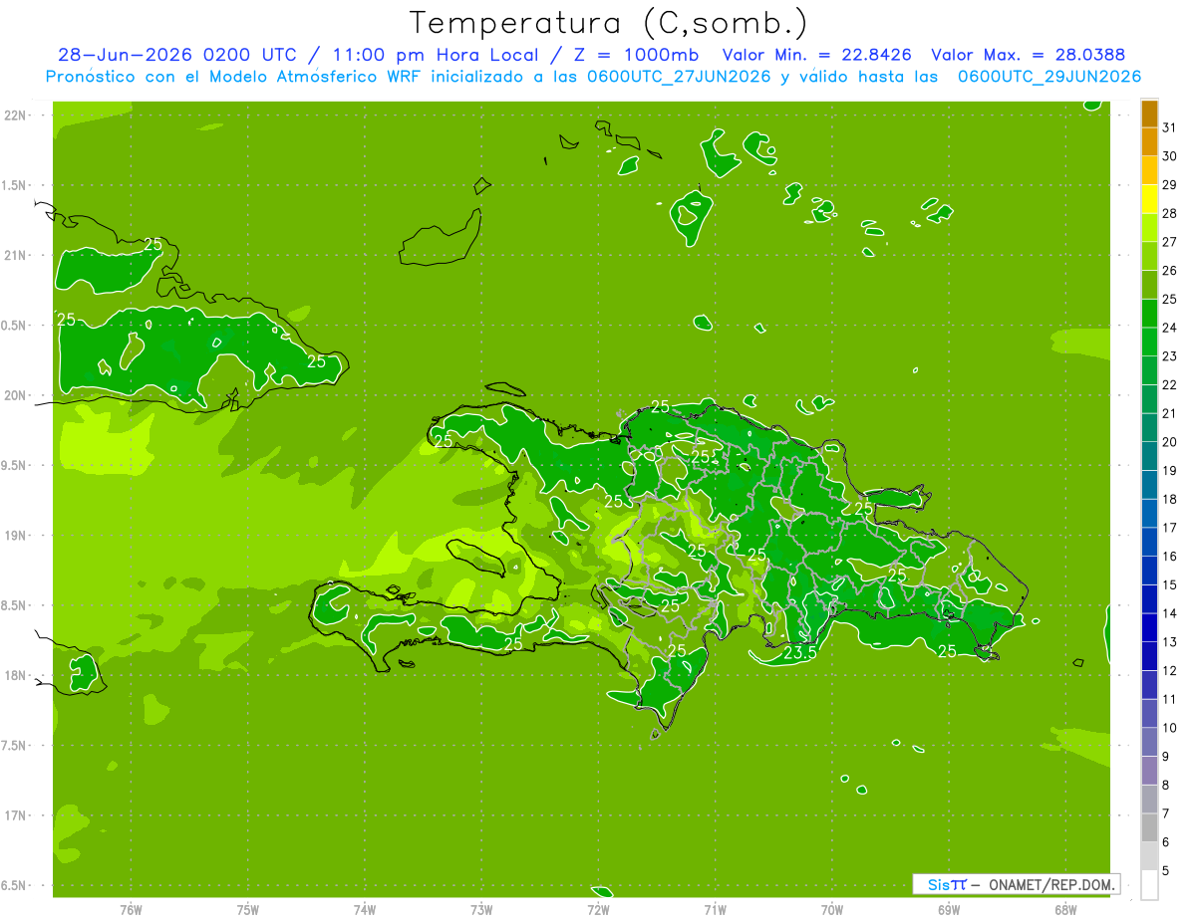The width and height of the screenshot is (1196, 923).
Task: Click the '70W' longitude label
Action: [832, 910]
